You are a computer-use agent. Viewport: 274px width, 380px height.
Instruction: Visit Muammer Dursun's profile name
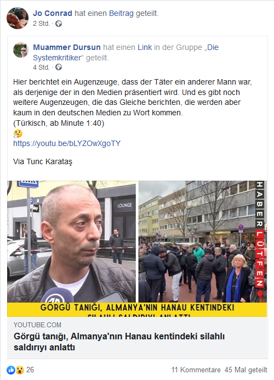click(x=67, y=47)
